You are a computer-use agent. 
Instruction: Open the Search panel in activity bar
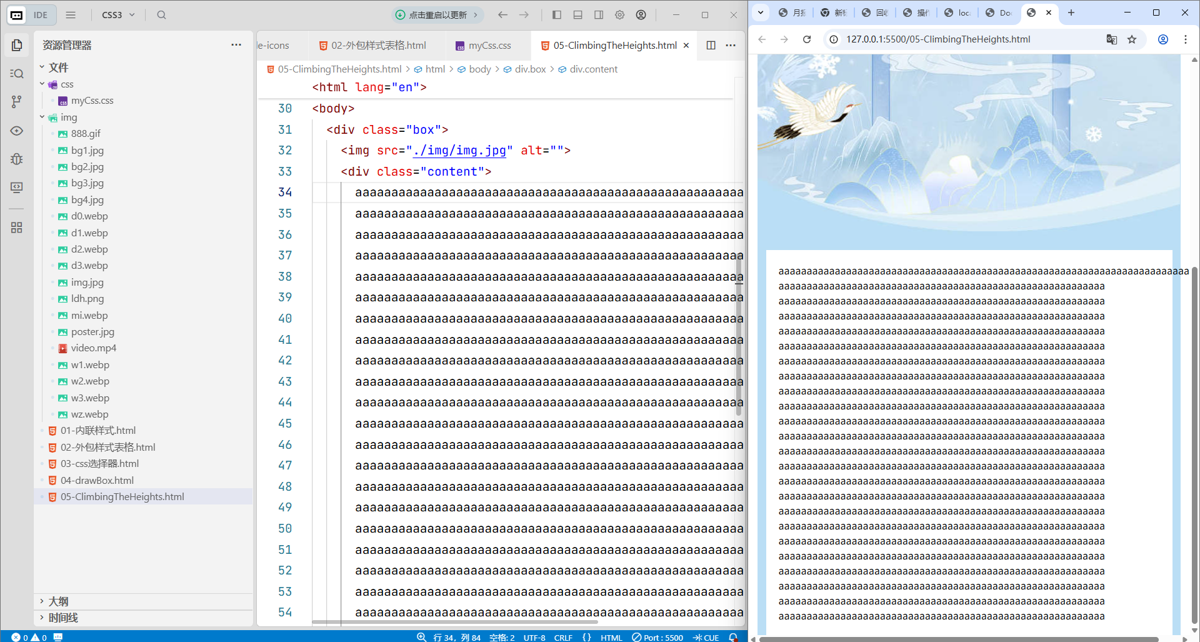[17, 73]
